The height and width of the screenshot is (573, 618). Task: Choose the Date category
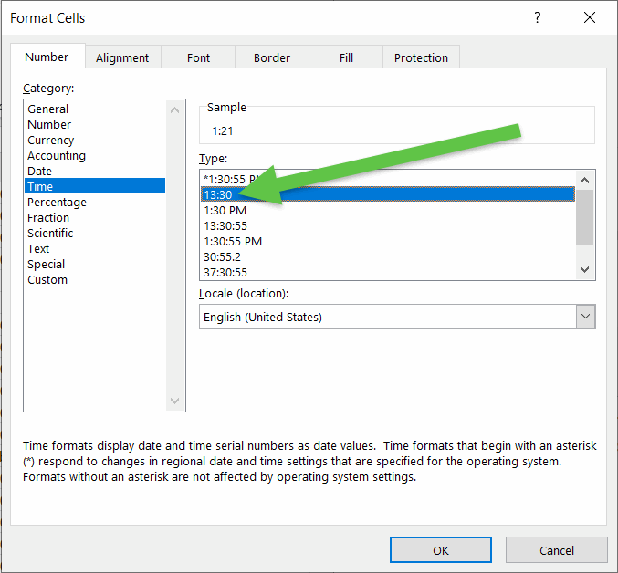click(40, 172)
